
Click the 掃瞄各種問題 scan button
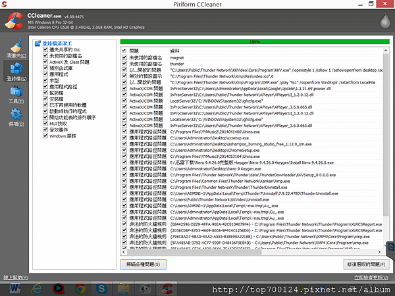coord(144,264)
